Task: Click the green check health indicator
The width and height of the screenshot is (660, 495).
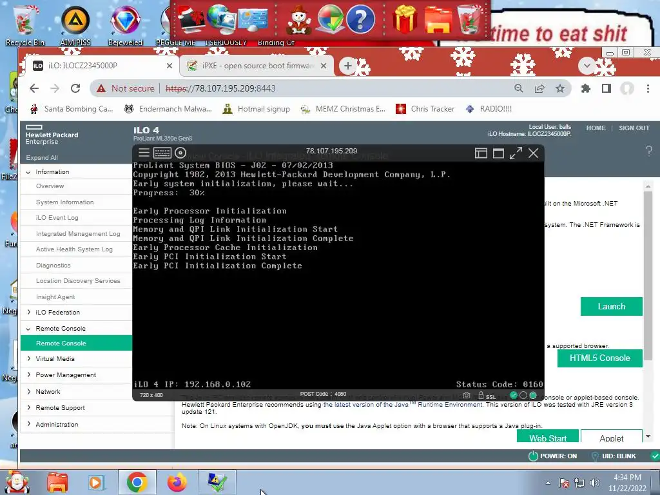Action: pyautogui.click(x=513, y=395)
